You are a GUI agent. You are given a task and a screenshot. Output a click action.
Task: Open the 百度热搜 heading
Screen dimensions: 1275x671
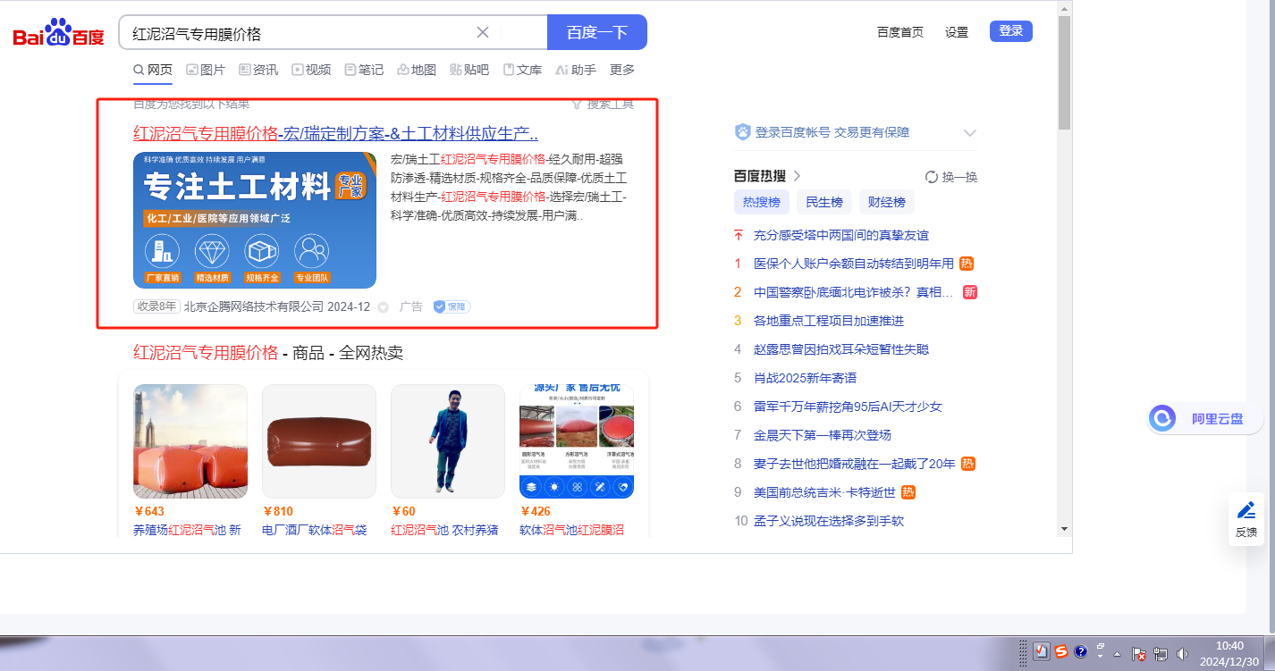767,176
